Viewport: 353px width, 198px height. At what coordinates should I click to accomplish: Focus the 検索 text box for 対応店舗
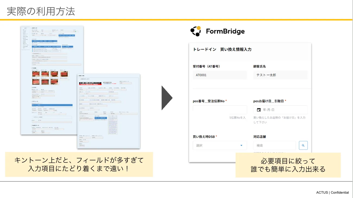[x=274, y=145]
